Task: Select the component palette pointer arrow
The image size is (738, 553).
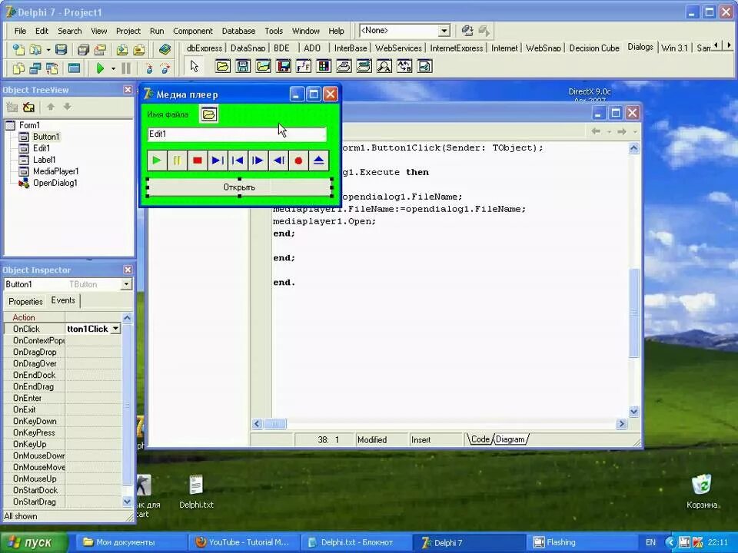Action: [194, 66]
